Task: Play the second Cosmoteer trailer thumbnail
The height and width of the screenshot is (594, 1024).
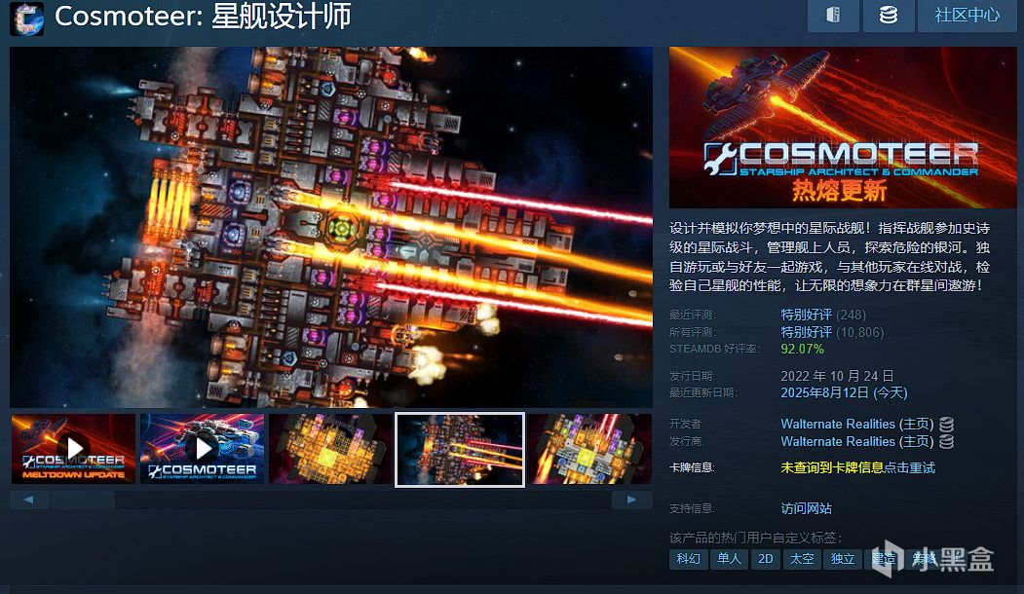Action: point(203,449)
